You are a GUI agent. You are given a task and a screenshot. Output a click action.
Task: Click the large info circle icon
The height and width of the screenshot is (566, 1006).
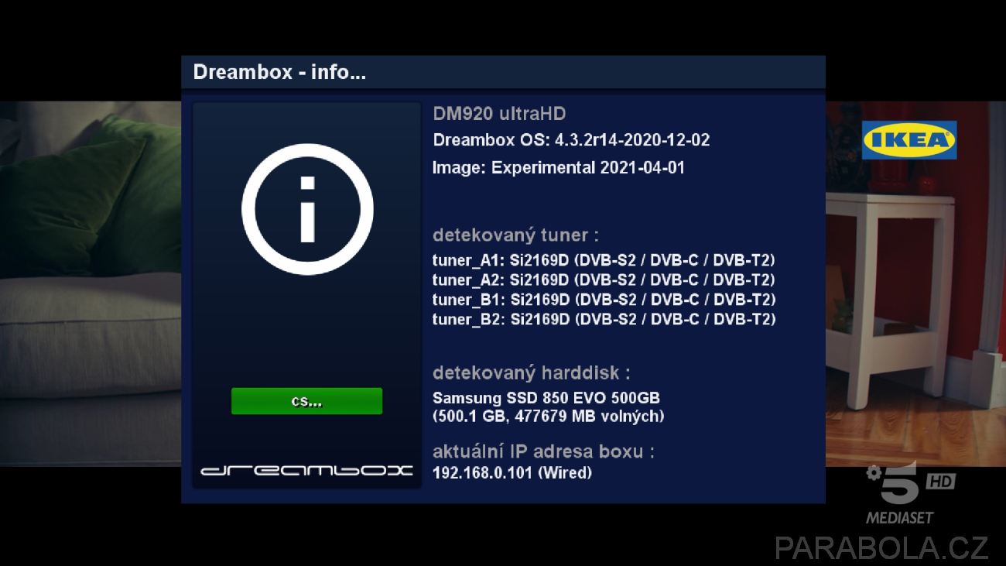(x=307, y=209)
